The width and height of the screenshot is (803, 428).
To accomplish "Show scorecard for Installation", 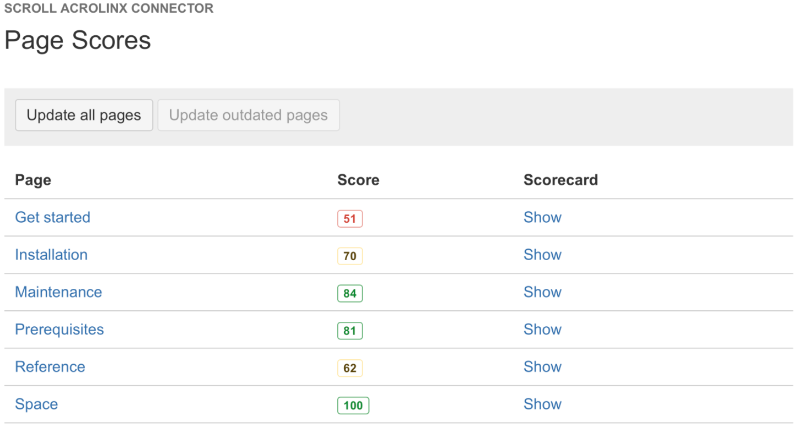I will coord(542,255).
